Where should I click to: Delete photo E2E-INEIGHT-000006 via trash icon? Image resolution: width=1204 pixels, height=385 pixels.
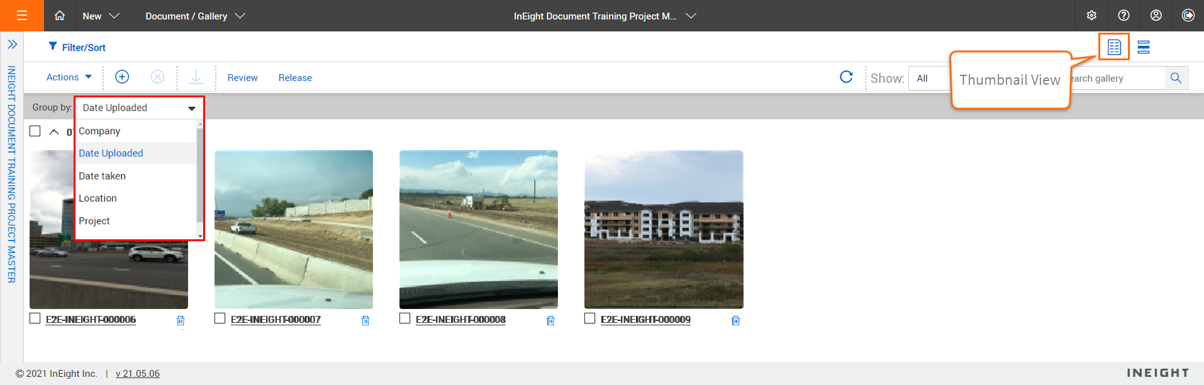click(181, 321)
